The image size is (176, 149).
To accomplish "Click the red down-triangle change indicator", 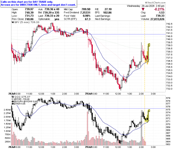I will click(x=143, y=9).
